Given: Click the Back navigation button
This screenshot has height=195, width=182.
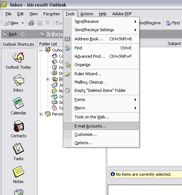Looking at the screenshot, I should [x=10, y=34].
